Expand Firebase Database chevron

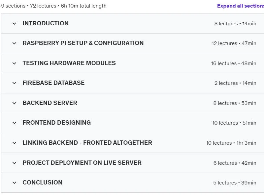tap(14, 83)
